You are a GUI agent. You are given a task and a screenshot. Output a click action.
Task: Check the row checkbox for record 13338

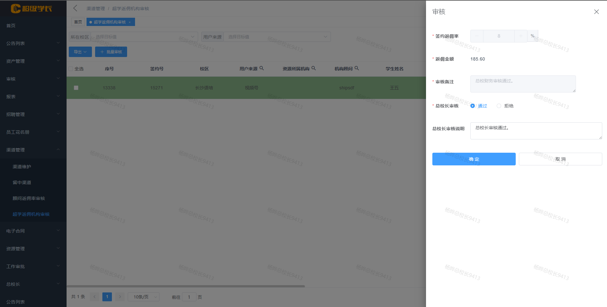coord(76,88)
